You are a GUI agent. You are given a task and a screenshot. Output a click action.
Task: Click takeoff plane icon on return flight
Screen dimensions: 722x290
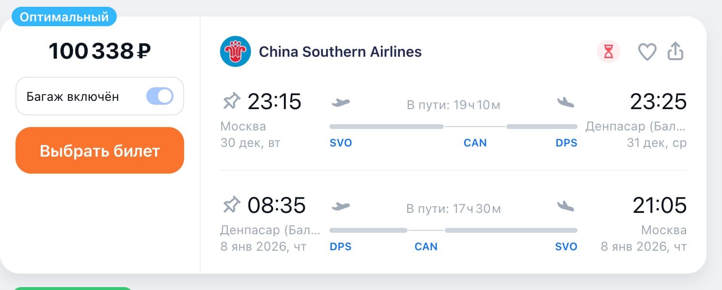click(x=341, y=206)
